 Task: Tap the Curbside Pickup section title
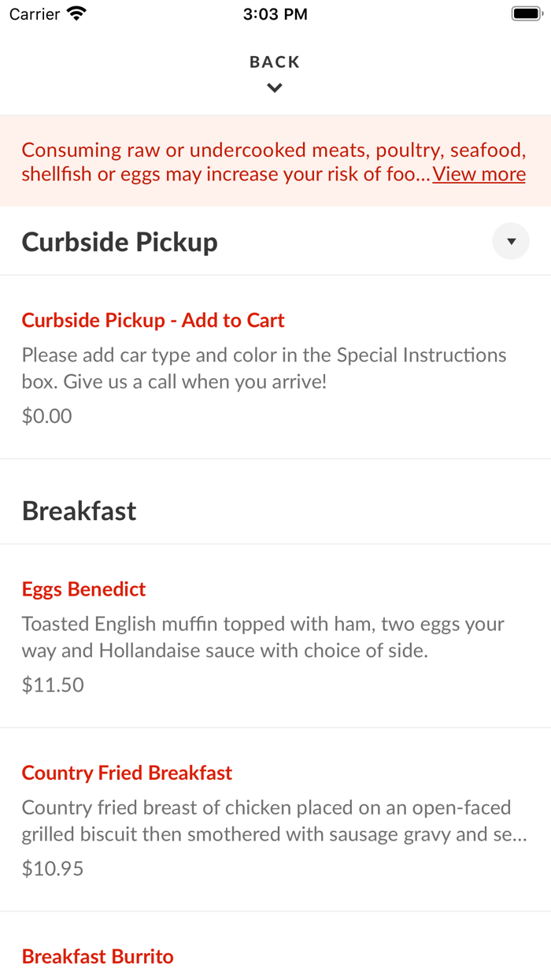[x=120, y=241]
